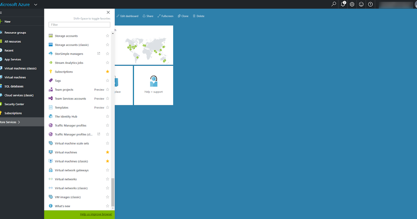Image resolution: width=417 pixels, height=219 pixels.
Task: Click the hamburger menu at top left
Action: (x=1, y=13)
